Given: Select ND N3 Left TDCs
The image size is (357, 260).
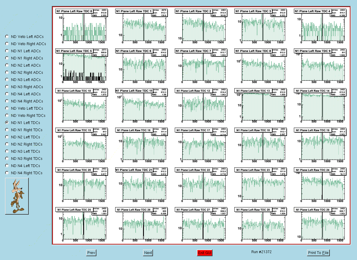Looking at the screenshot, I should 7,151.
